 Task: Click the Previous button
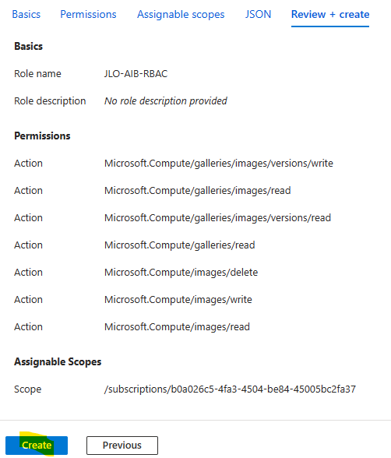click(x=122, y=446)
